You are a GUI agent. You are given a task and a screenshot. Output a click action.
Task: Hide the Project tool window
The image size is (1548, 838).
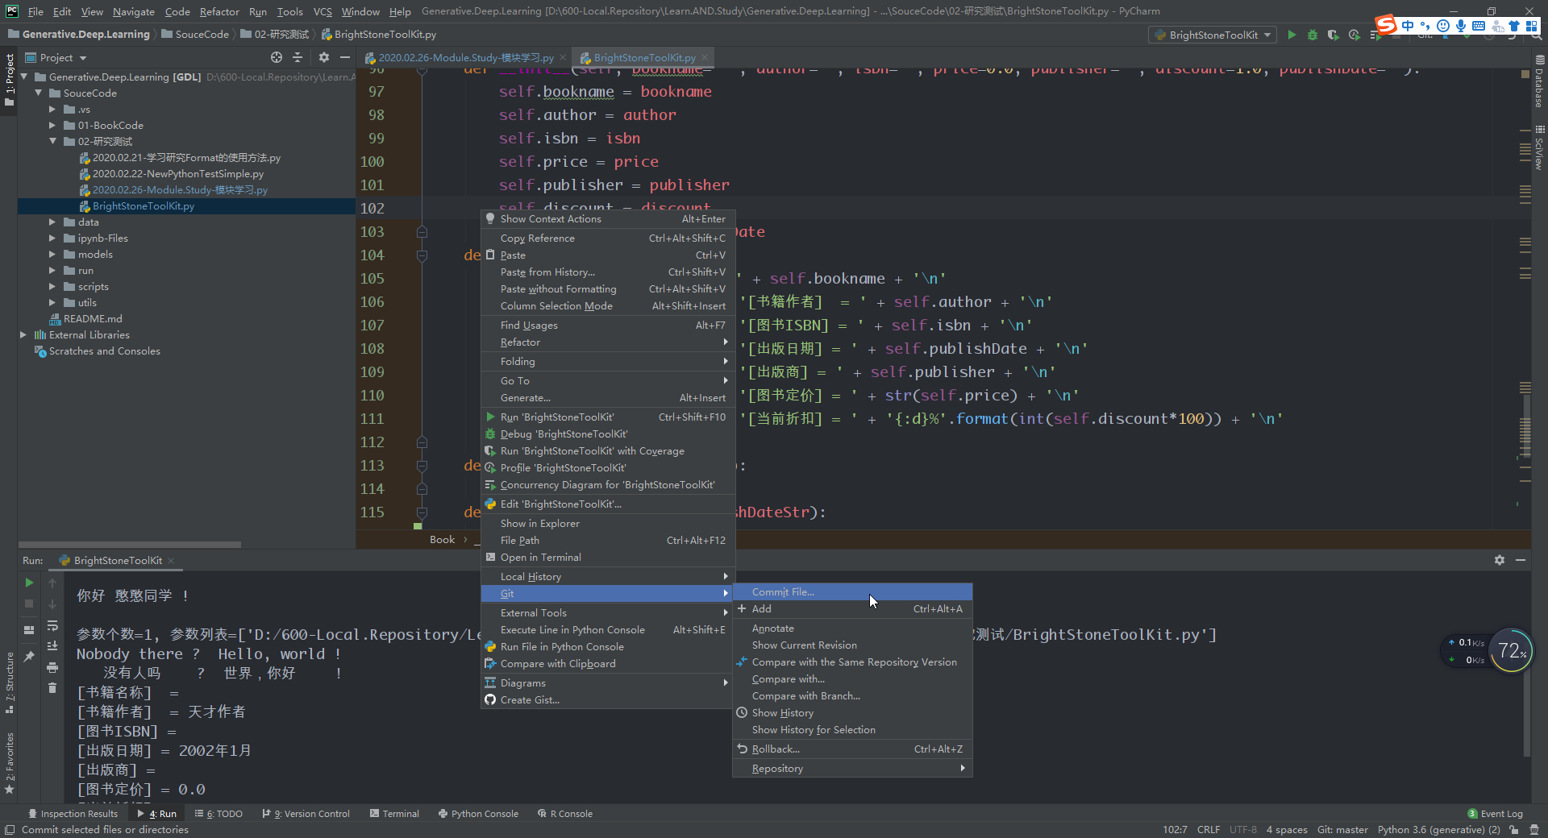pyautogui.click(x=345, y=57)
